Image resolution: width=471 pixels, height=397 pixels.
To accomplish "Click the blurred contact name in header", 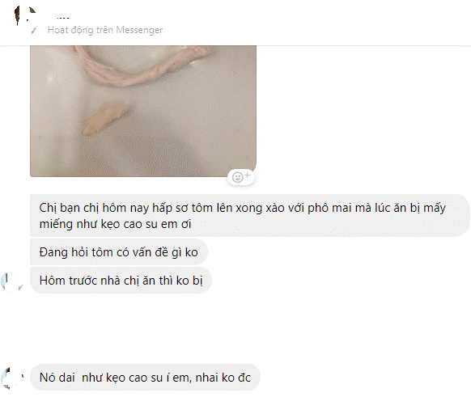I will coord(63,18).
